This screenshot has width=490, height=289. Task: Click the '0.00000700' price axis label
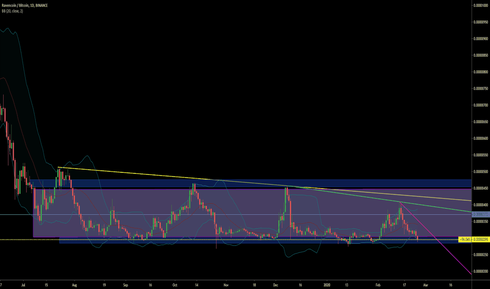481,105
